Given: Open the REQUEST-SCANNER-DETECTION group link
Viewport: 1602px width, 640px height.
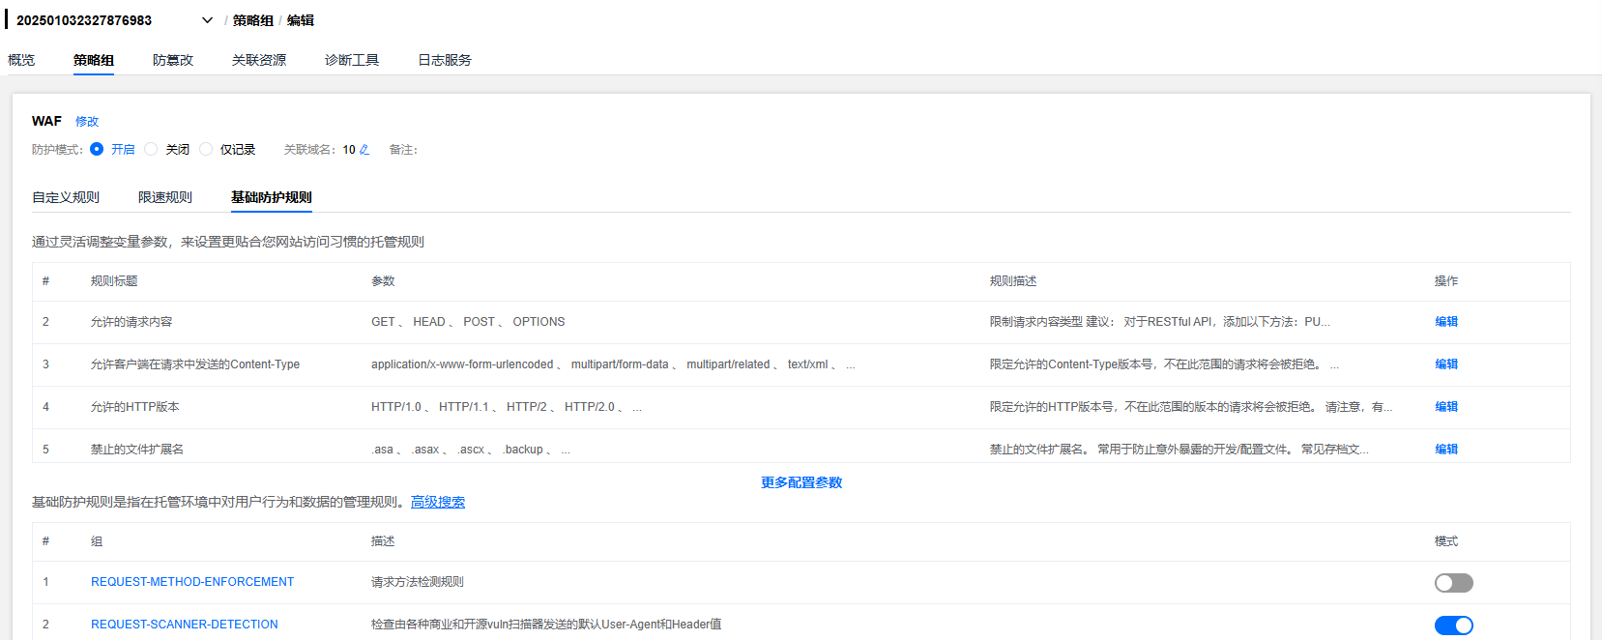Looking at the screenshot, I should pos(185,625).
